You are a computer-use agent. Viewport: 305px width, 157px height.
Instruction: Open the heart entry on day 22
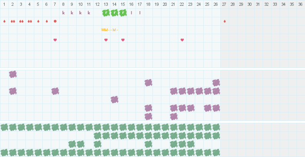[x=182, y=40]
